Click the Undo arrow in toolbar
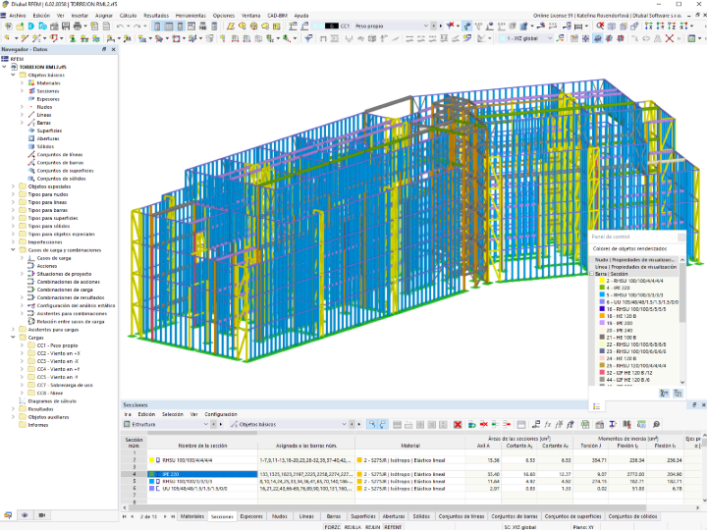The width and height of the screenshot is (707, 530). (120, 26)
